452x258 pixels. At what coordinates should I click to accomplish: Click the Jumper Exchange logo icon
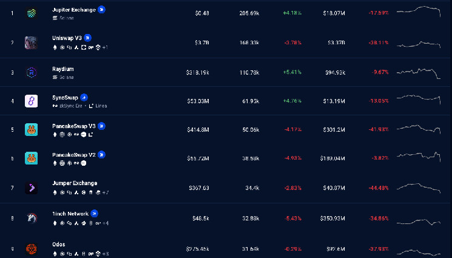pyautogui.click(x=32, y=188)
